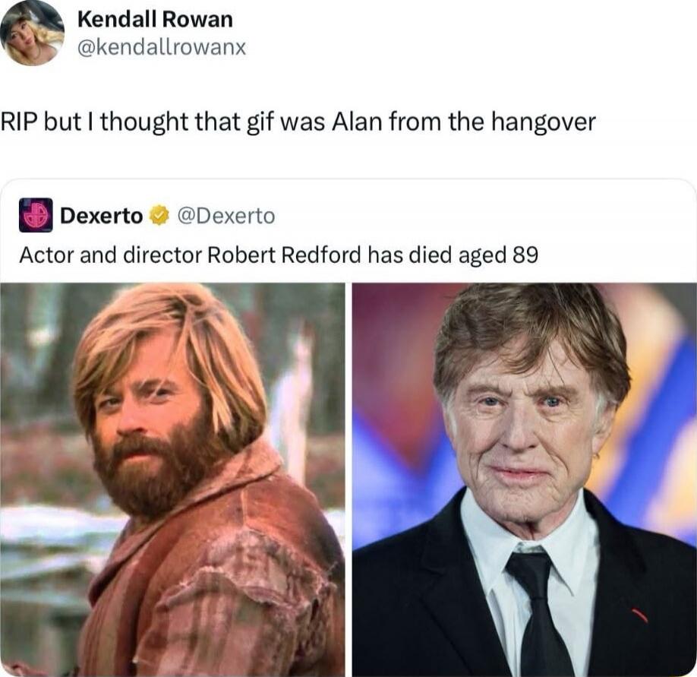Open the quoted post about Robert Redford
Viewport: 697px width, 677px height.
[348, 428]
